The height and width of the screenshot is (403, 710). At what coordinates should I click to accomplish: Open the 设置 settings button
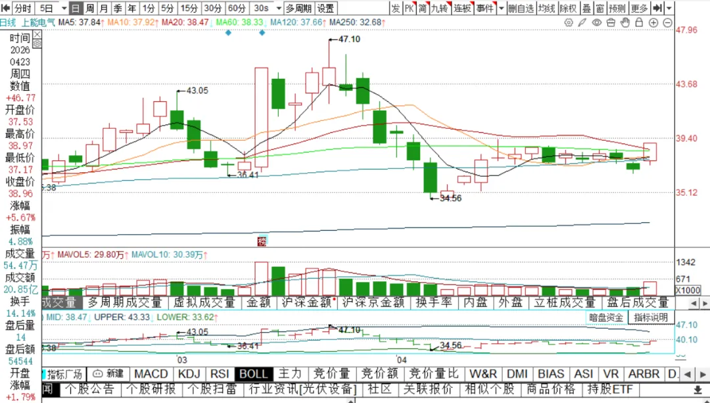325,8
